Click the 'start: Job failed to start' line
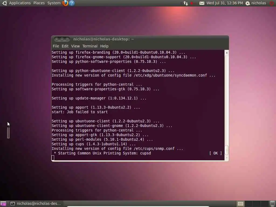The height and width of the screenshot is (207, 276). click(x=80, y=112)
